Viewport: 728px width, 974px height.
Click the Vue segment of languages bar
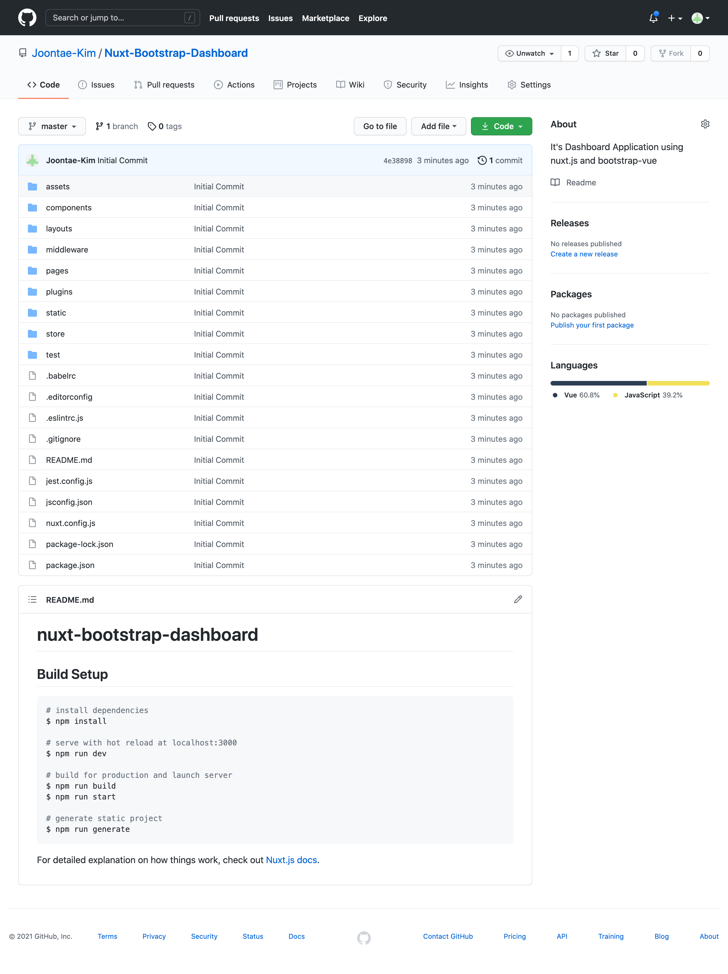coord(599,383)
